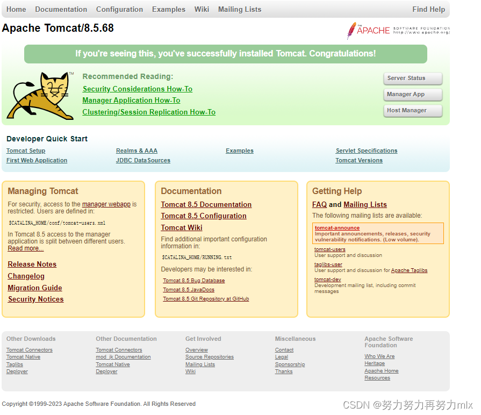Open the tomcat-dev mailing list link
The height and width of the screenshot is (415, 481).
point(328,280)
